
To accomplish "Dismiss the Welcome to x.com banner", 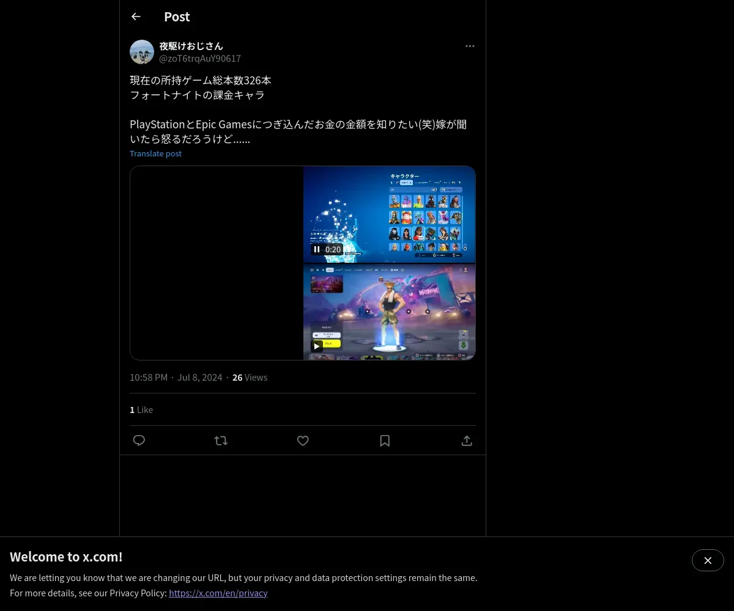I will pos(708,560).
